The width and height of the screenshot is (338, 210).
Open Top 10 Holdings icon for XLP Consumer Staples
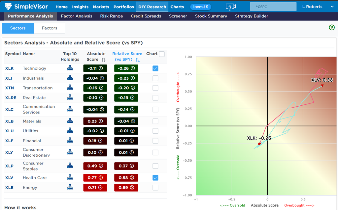tap(70, 166)
